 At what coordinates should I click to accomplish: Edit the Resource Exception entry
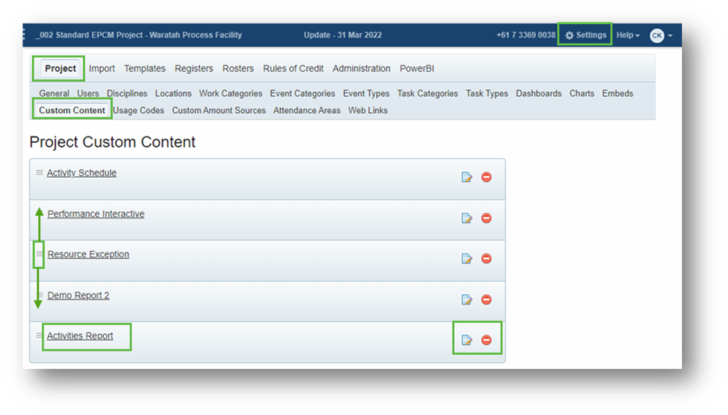467,258
